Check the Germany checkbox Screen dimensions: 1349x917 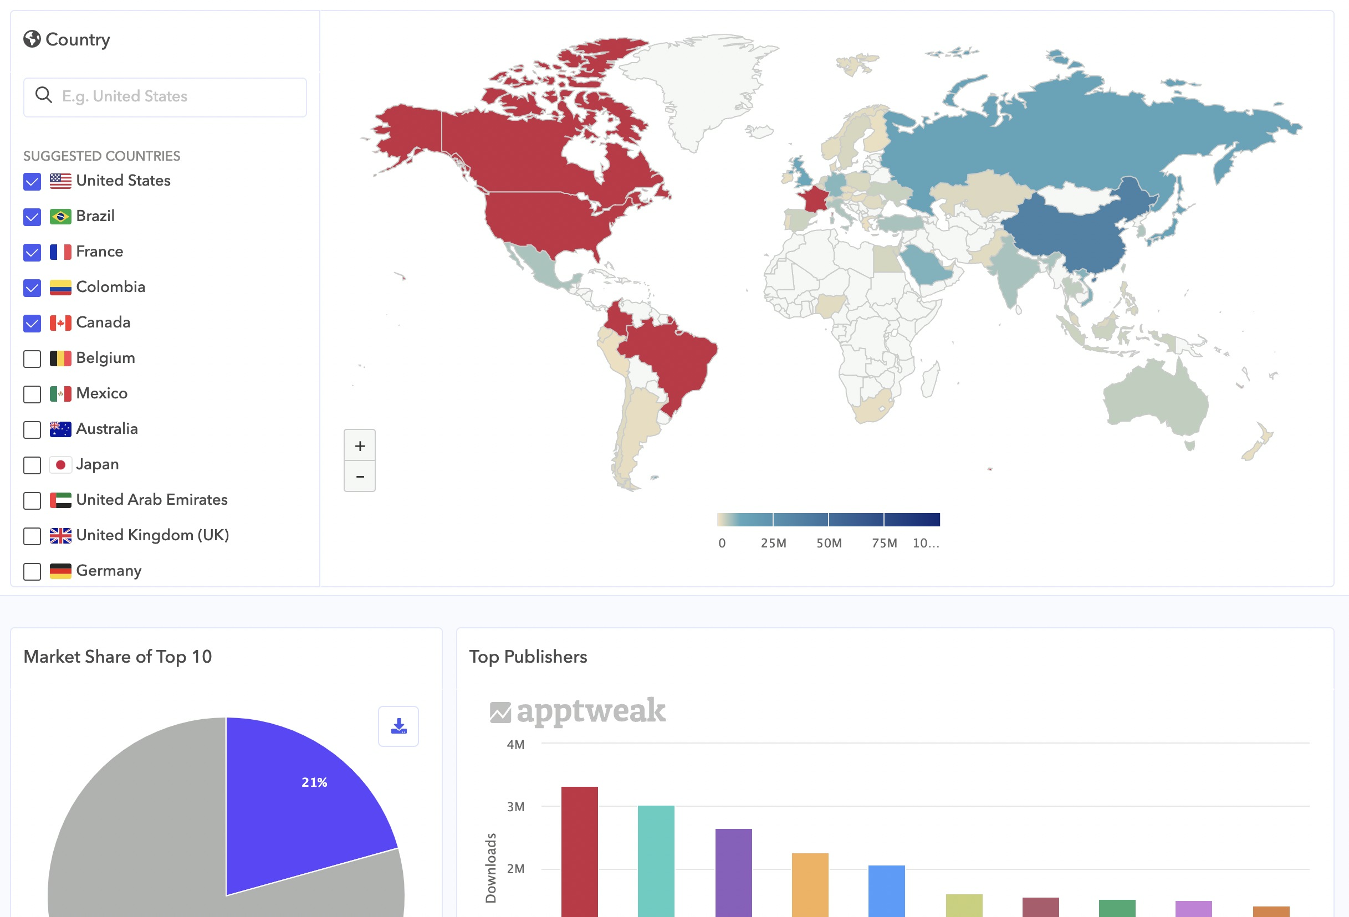pyautogui.click(x=32, y=571)
